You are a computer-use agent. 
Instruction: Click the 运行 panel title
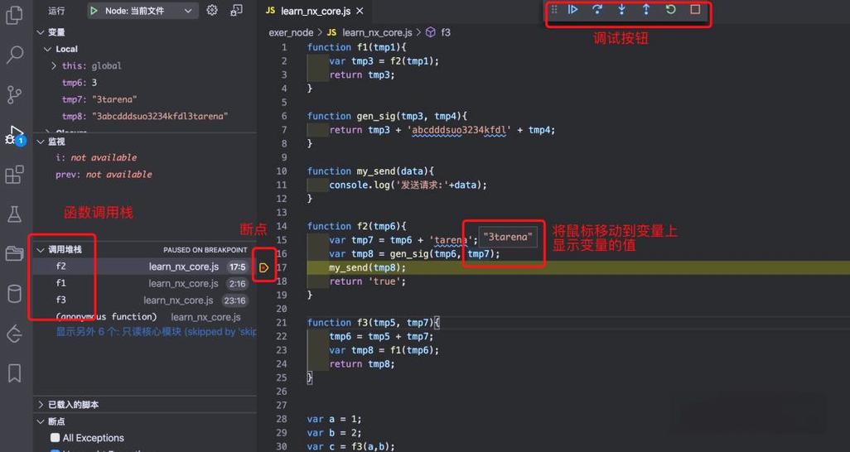tap(56, 11)
